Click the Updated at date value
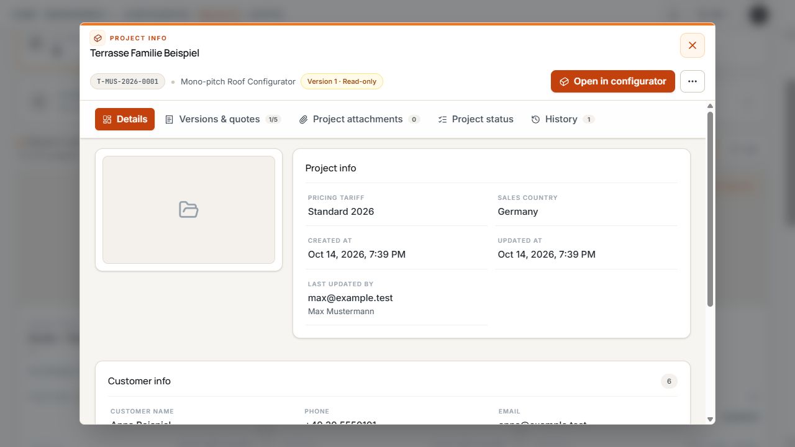Image resolution: width=795 pixels, height=447 pixels. tap(547, 255)
